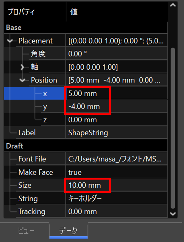Click the 軸 value [0.00 0.00 1.00]
The height and width of the screenshot is (242, 184).
tap(117, 67)
